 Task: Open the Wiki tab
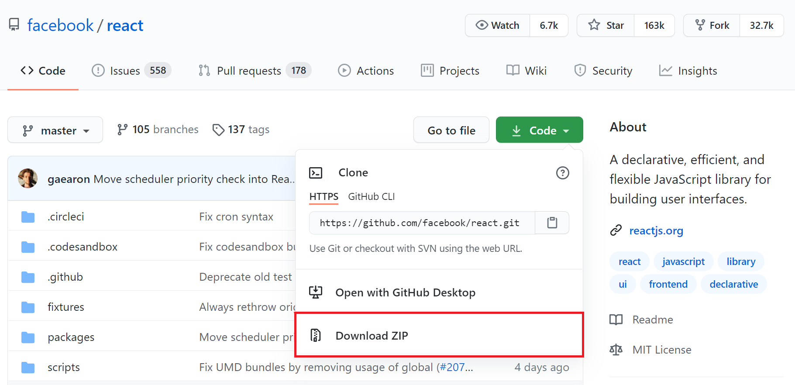tap(526, 71)
